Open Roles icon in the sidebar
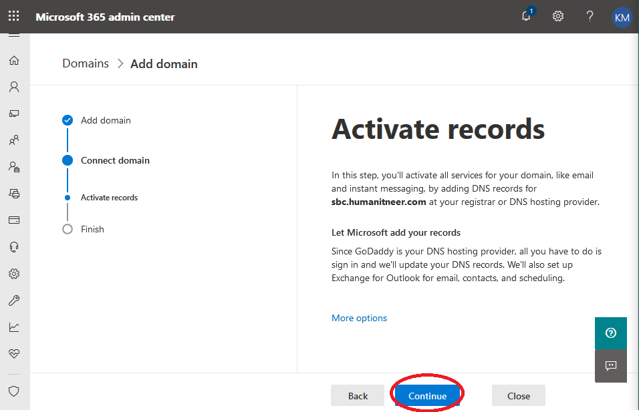 tap(14, 167)
